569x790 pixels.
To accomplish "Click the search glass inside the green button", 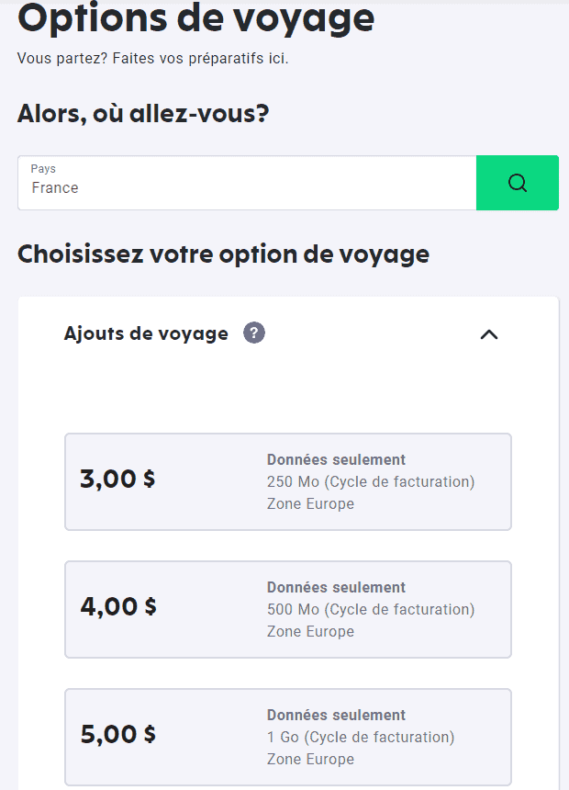I will point(517,183).
